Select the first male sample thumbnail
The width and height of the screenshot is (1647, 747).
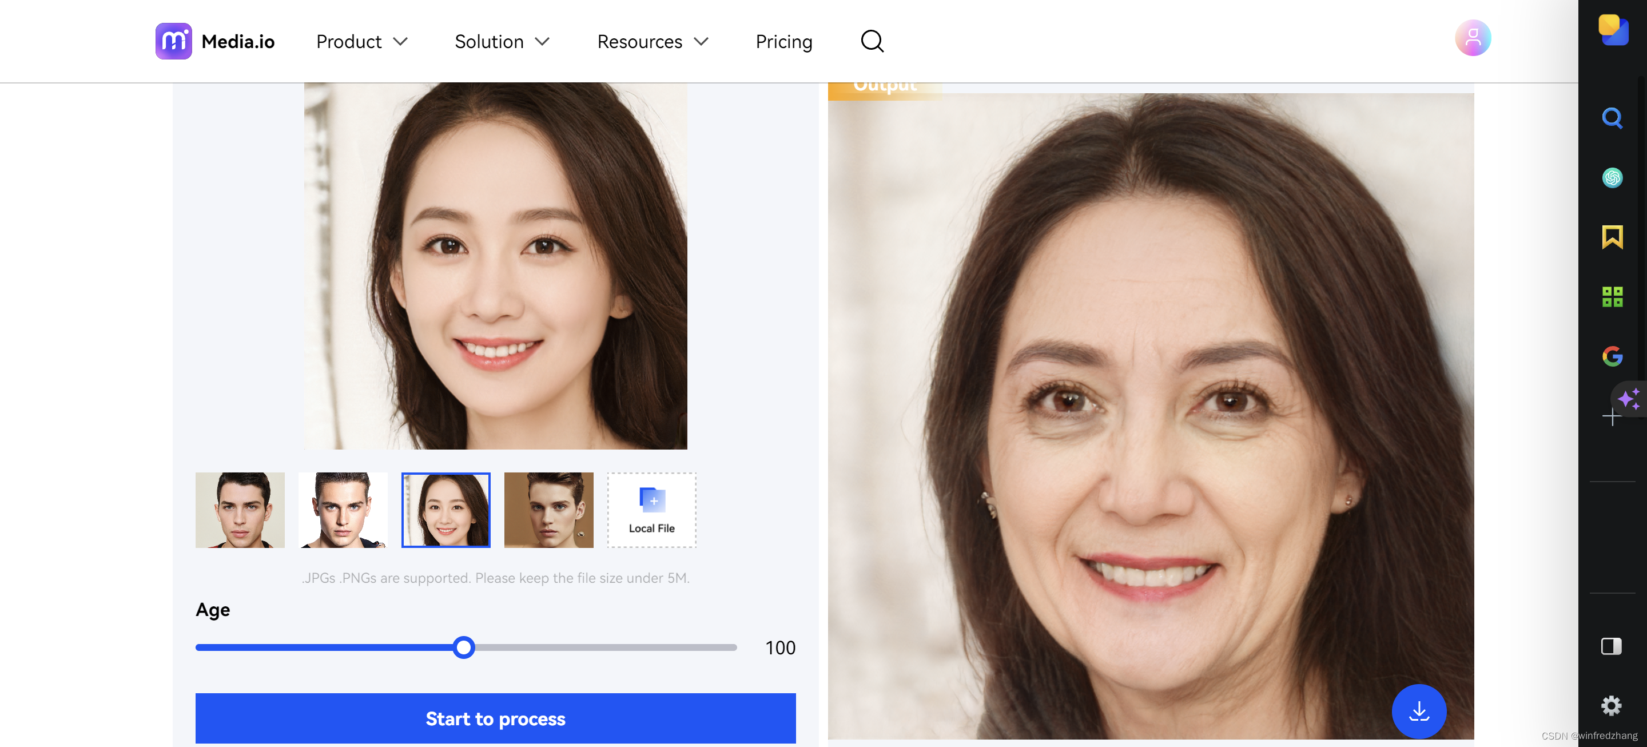[240, 510]
